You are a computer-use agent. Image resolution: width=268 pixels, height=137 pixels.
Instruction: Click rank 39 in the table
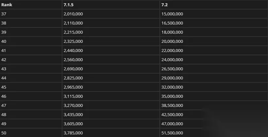coord(4,32)
